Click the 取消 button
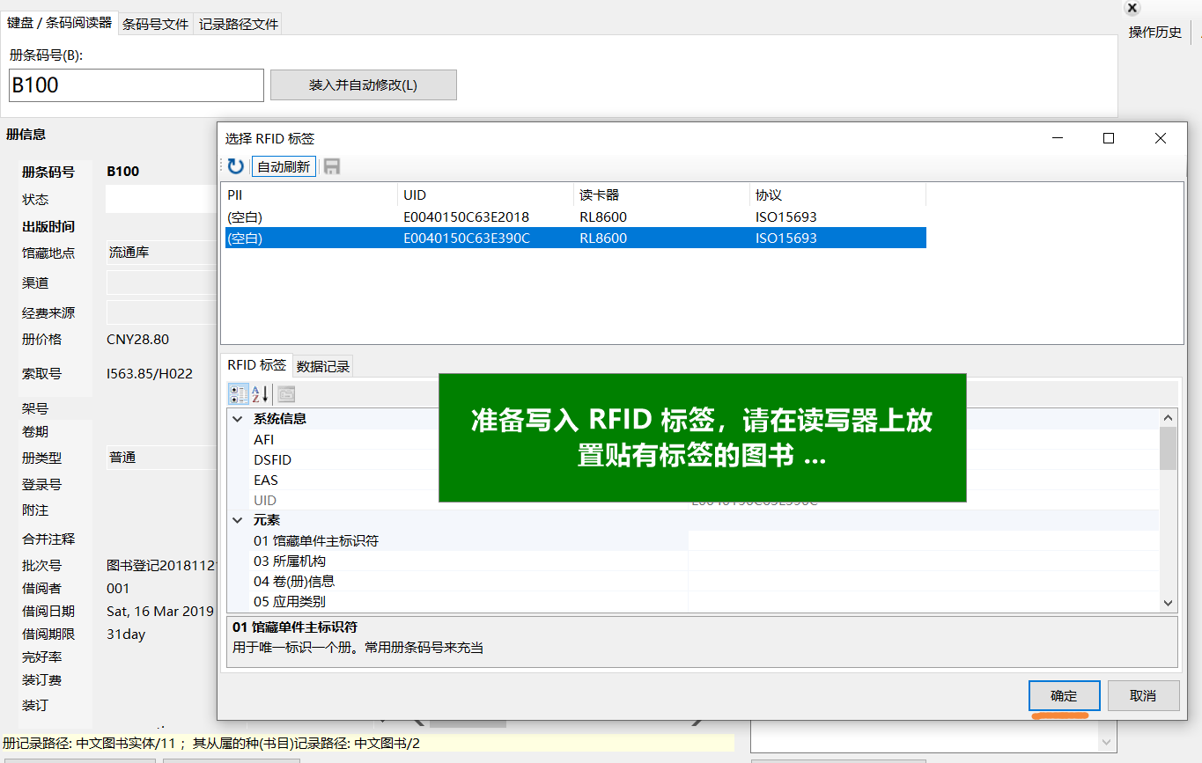This screenshot has width=1202, height=763. pos(1142,695)
